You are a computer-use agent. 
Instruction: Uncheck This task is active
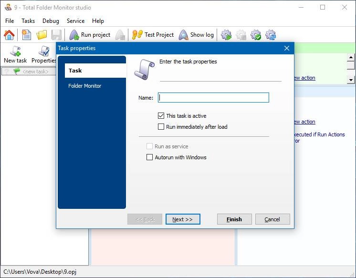(x=161, y=116)
